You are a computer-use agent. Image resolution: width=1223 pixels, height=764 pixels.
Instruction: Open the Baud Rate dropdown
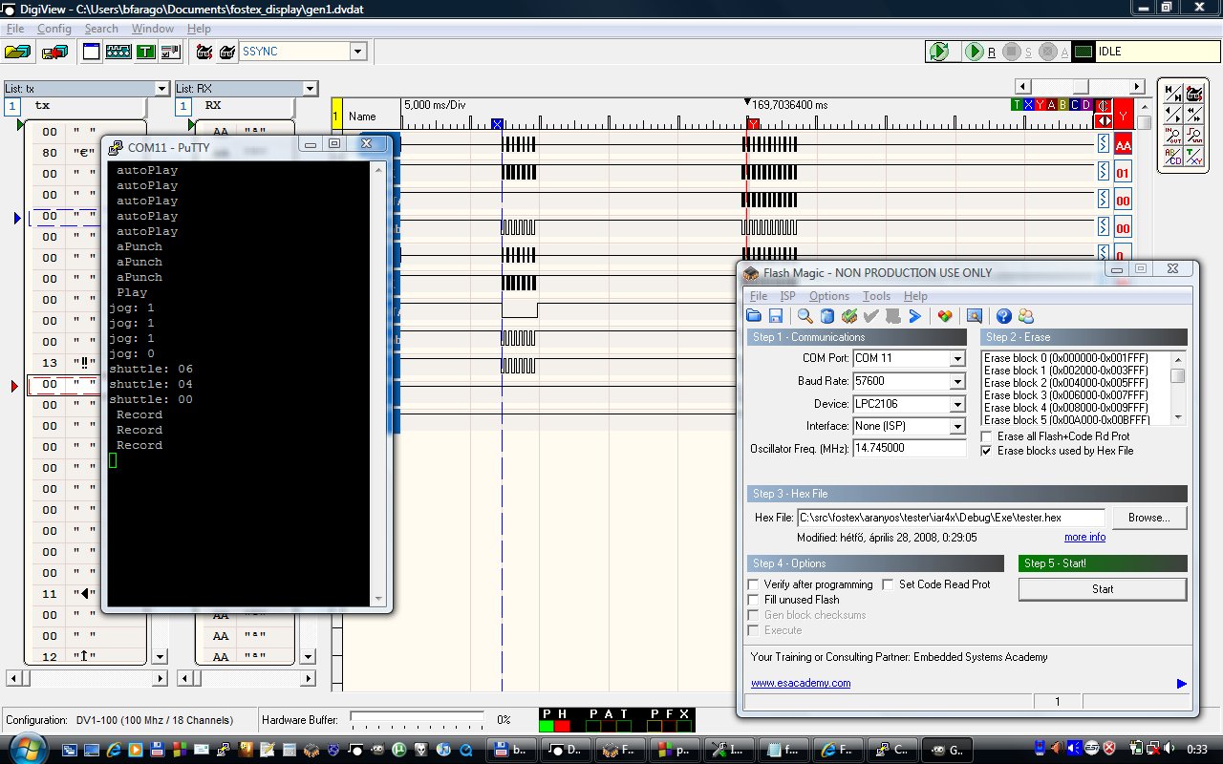[x=957, y=381]
